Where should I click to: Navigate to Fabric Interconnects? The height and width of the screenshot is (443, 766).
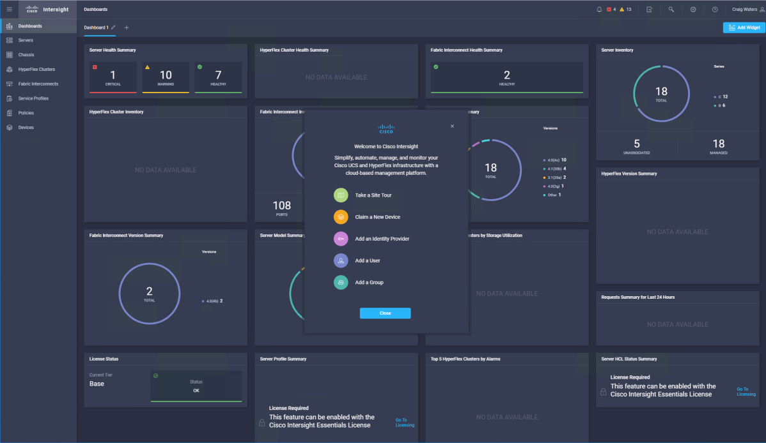tap(38, 84)
